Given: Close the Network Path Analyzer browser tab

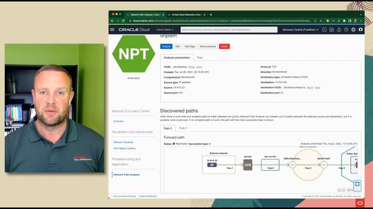Looking at the screenshot, I should [163, 15].
